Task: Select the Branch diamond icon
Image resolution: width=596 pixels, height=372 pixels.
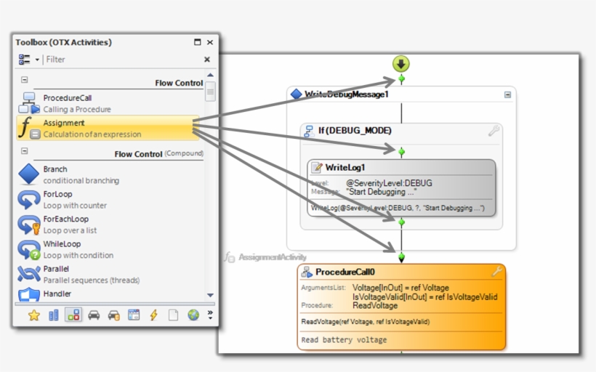Action: point(29,174)
